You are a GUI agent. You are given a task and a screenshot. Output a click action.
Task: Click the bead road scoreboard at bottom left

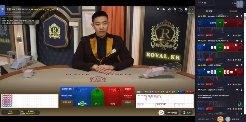point(30,101)
